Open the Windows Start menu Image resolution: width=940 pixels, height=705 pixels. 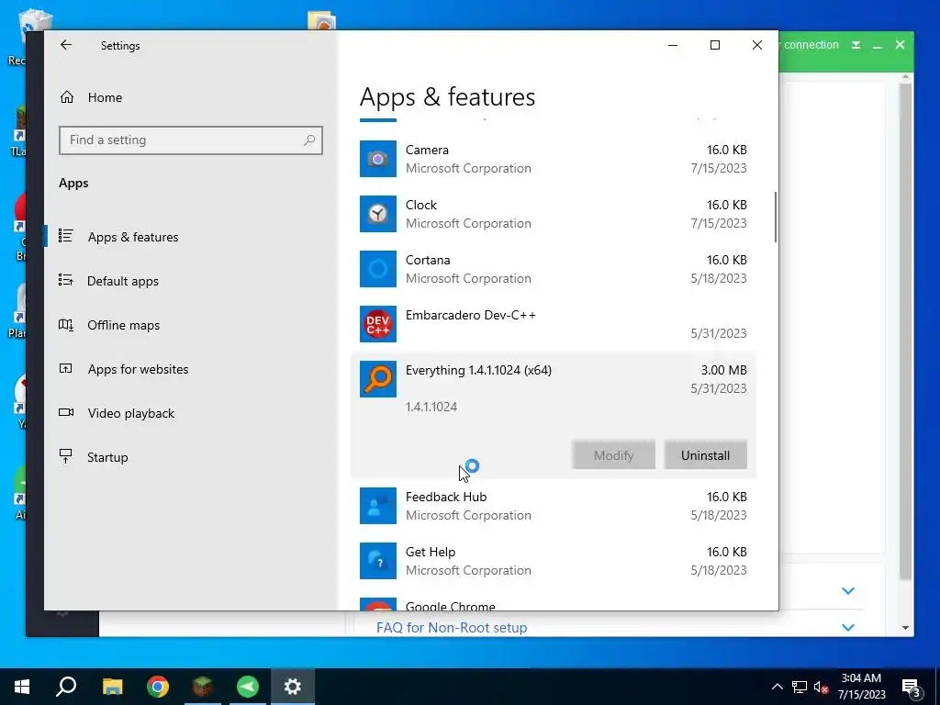[22, 687]
